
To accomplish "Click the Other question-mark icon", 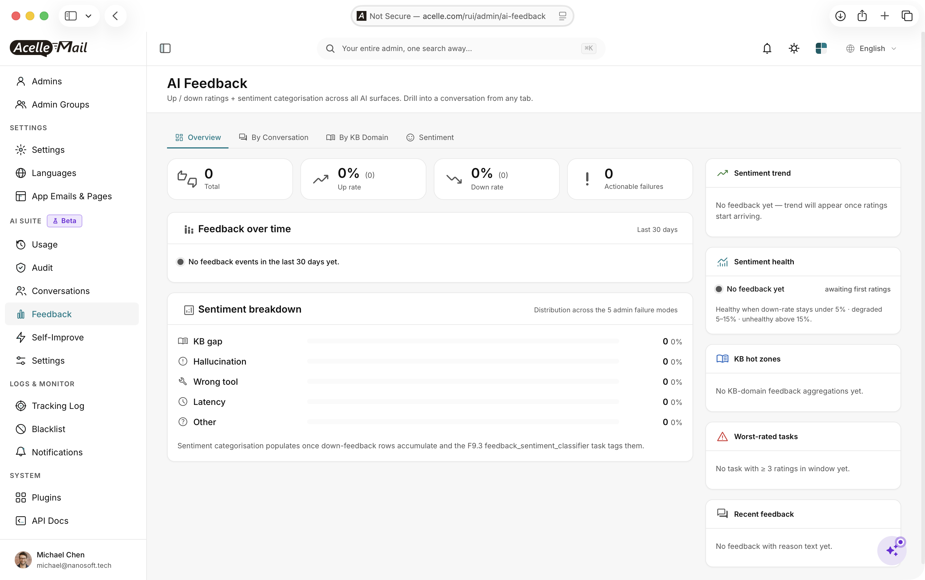I will coord(183,422).
